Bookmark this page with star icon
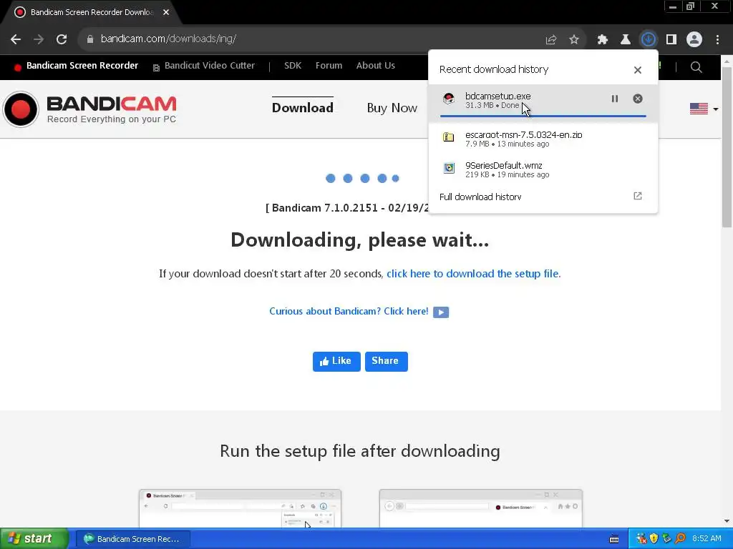This screenshot has width=733, height=549. tap(574, 40)
